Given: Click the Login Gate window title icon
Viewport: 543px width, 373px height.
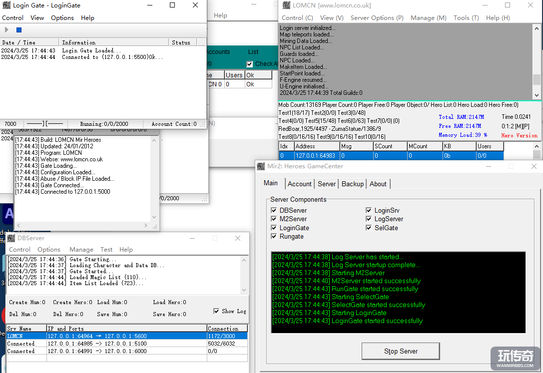Looking at the screenshot, I should [6, 5].
